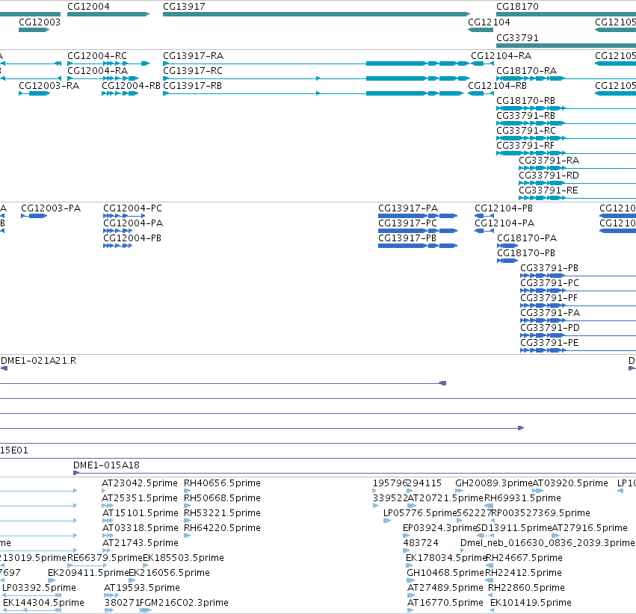Click the AT19593.5prime EST label
The image size is (636, 614).
pos(141,587)
